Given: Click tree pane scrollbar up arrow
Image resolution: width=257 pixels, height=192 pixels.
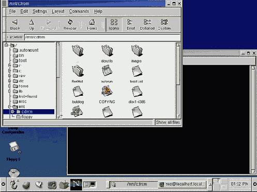Looking at the screenshot, I should [58, 45].
